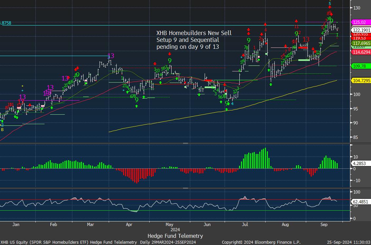
Task: Select the green 109.78 price level tag
Action: [359, 66]
